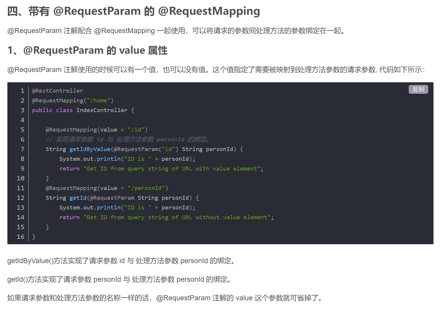The width and height of the screenshot is (440, 310).
Task: Click paragraph starting 如果请求参数和处理方法参数
Action: (165, 298)
